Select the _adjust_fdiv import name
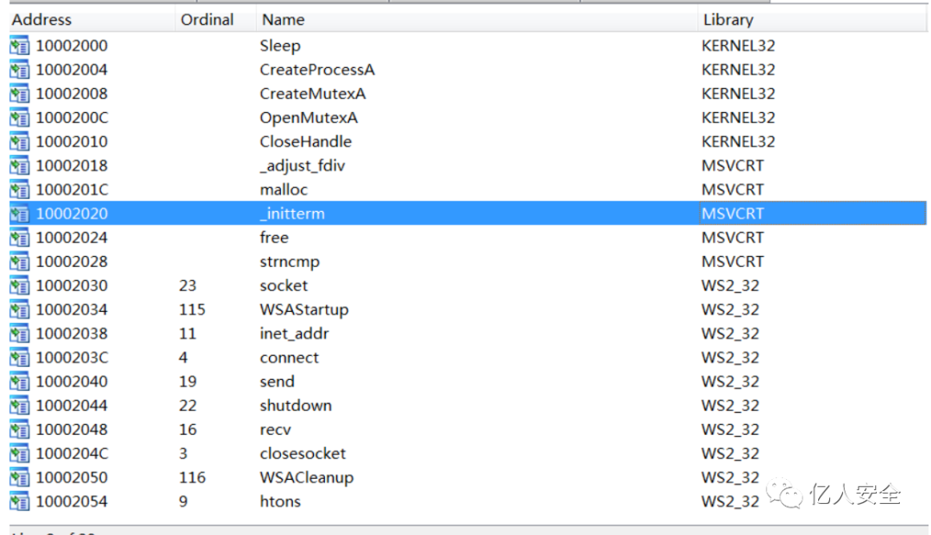 303,165
